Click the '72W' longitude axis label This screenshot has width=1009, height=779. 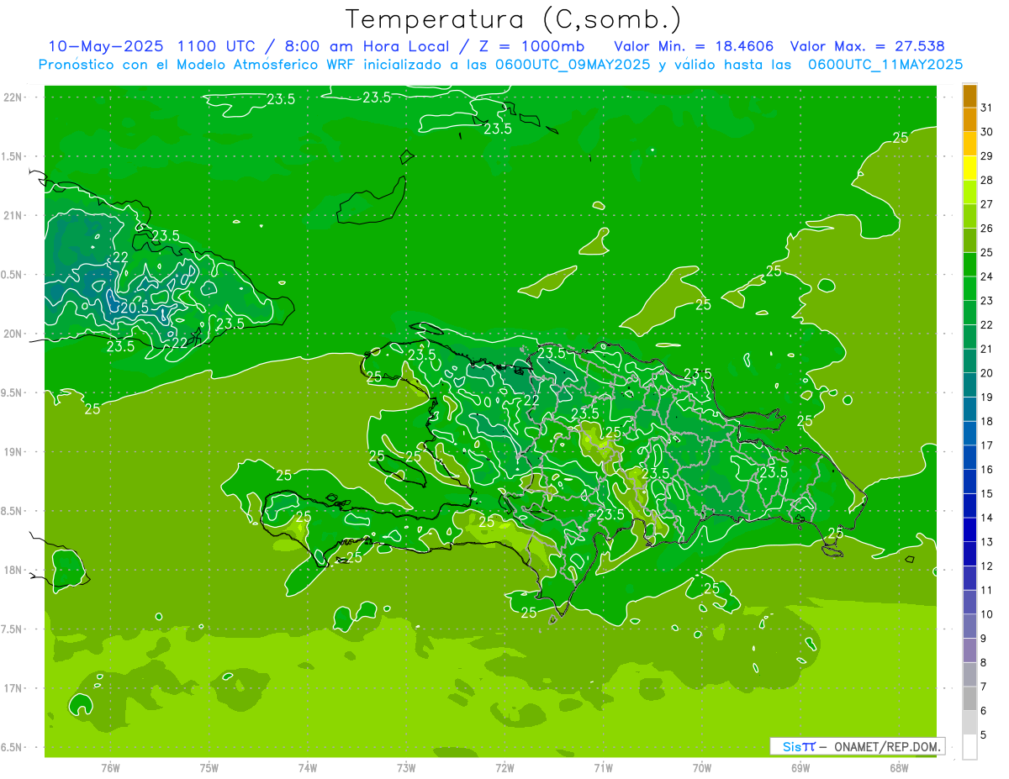pyautogui.click(x=504, y=768)
